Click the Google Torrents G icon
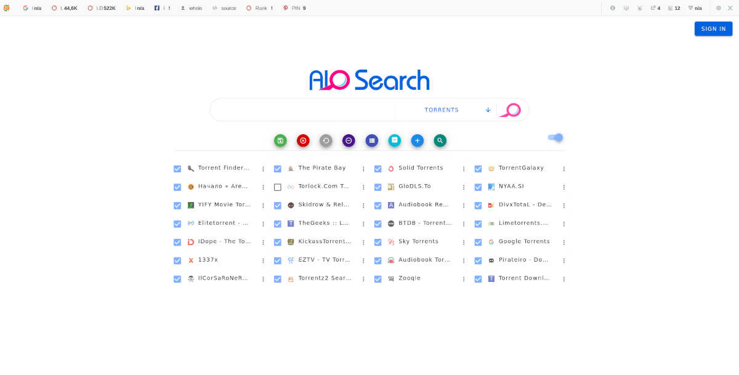Viewport: 739px width, 375px height. click(x=491, y=243)
